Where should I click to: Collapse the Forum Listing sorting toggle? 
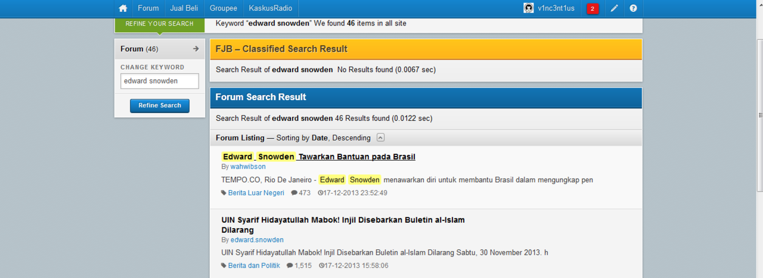pyautogui.click(x=380, y=138)
